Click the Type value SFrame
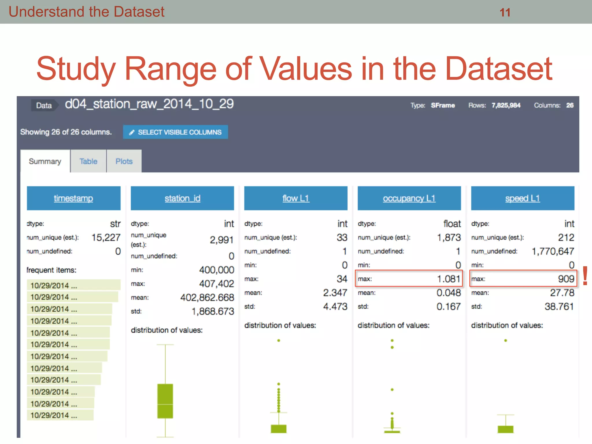Viewport: 592px width, 444px height. 443,105
